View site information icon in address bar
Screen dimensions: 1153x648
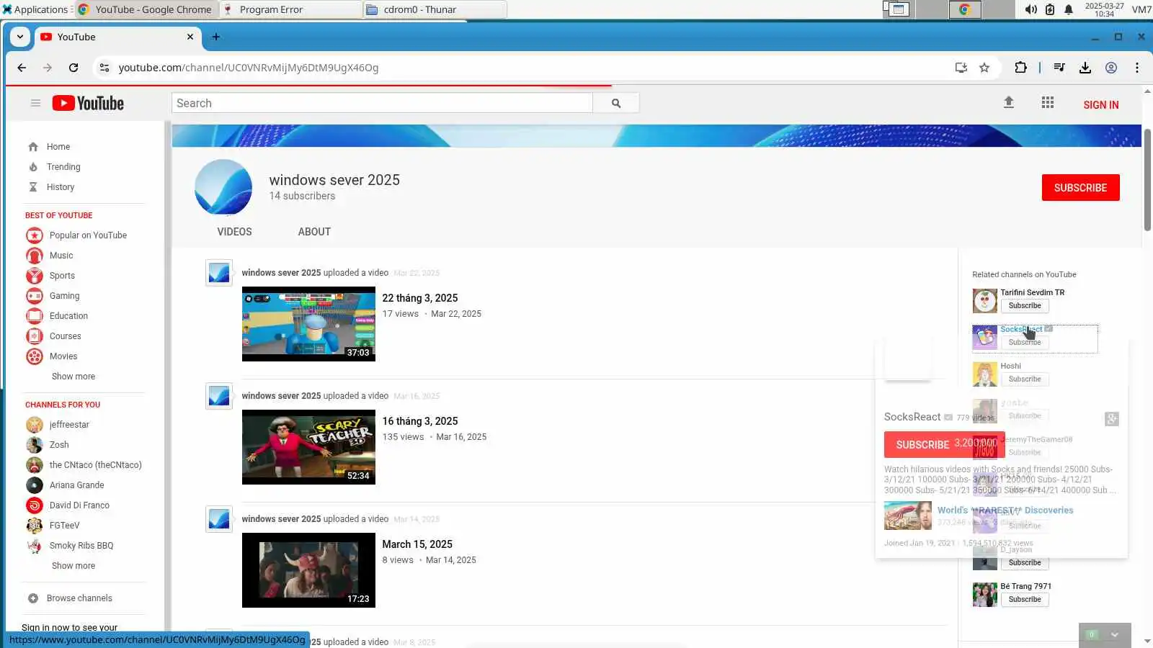104,68
